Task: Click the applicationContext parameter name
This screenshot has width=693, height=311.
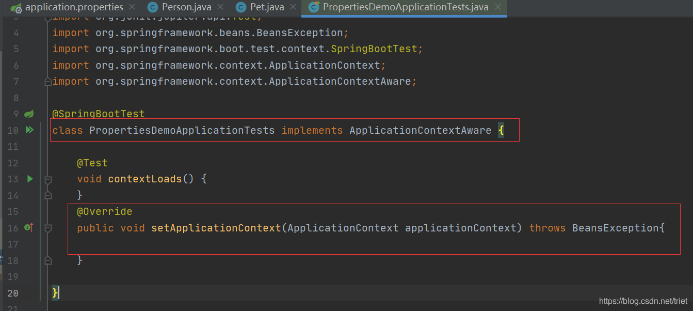Action: [x=461, y=228]
